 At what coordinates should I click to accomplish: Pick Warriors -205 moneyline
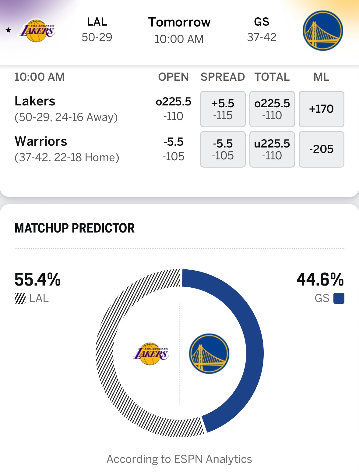point(322,149)
